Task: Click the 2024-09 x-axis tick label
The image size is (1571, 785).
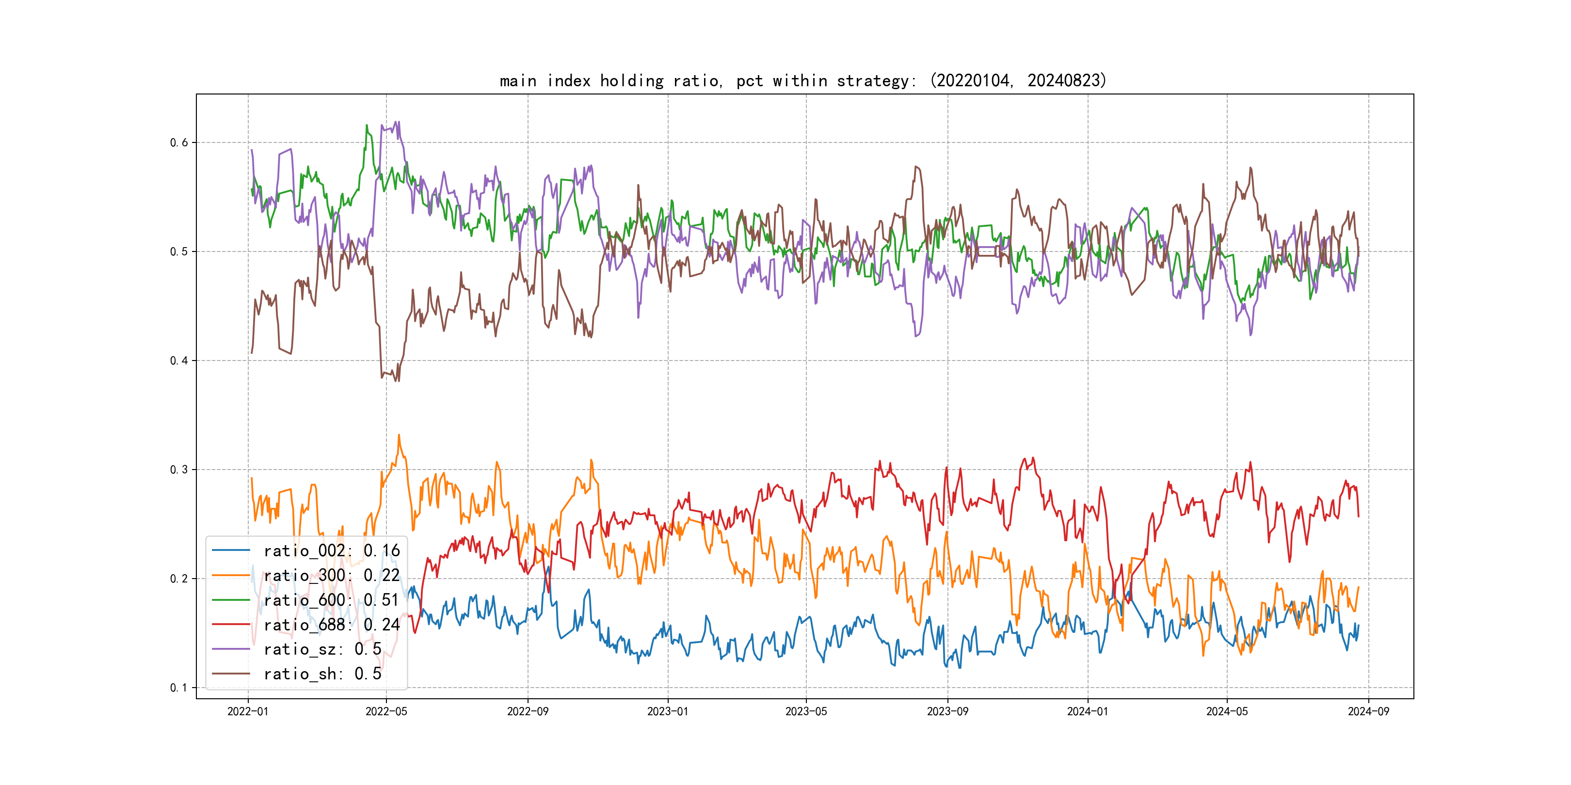Action: click(x=1368, y=712)
